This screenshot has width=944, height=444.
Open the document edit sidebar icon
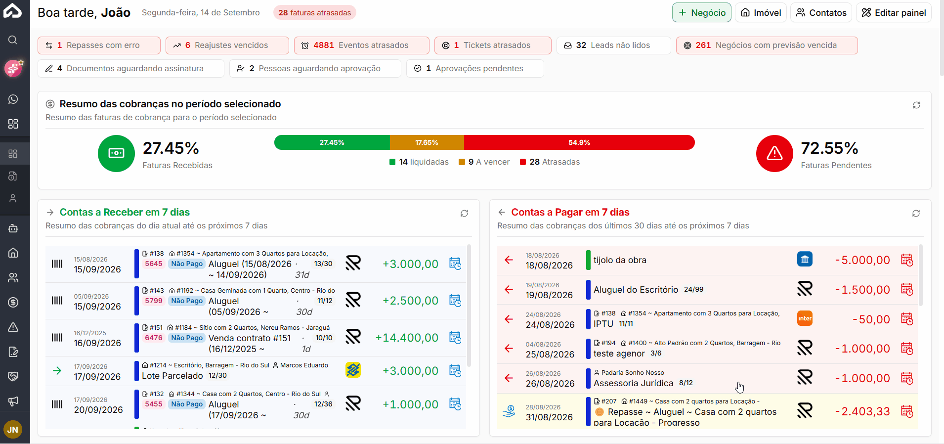coord(13,352)
